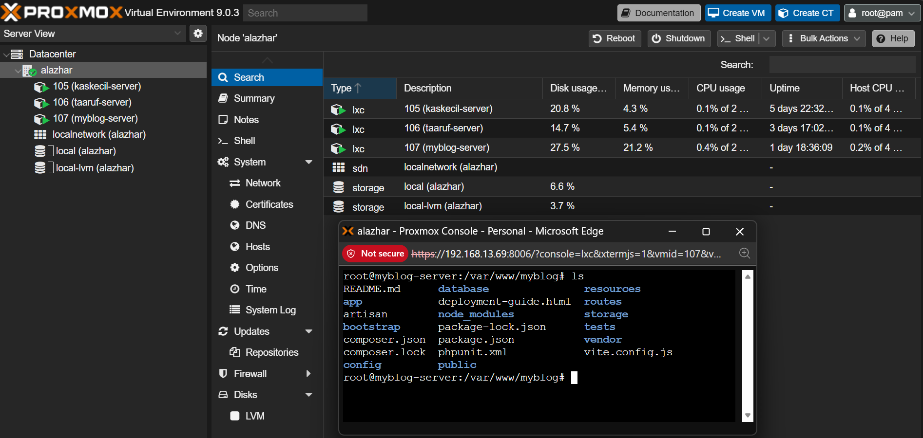Click the Documentation button

pos(659,13)
